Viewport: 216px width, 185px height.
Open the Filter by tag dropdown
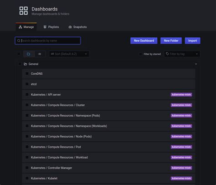tap(182, 54)
